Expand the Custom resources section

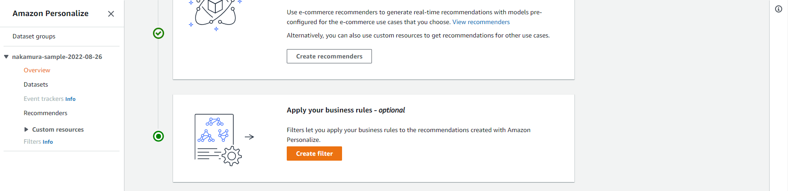pos(26,129)
